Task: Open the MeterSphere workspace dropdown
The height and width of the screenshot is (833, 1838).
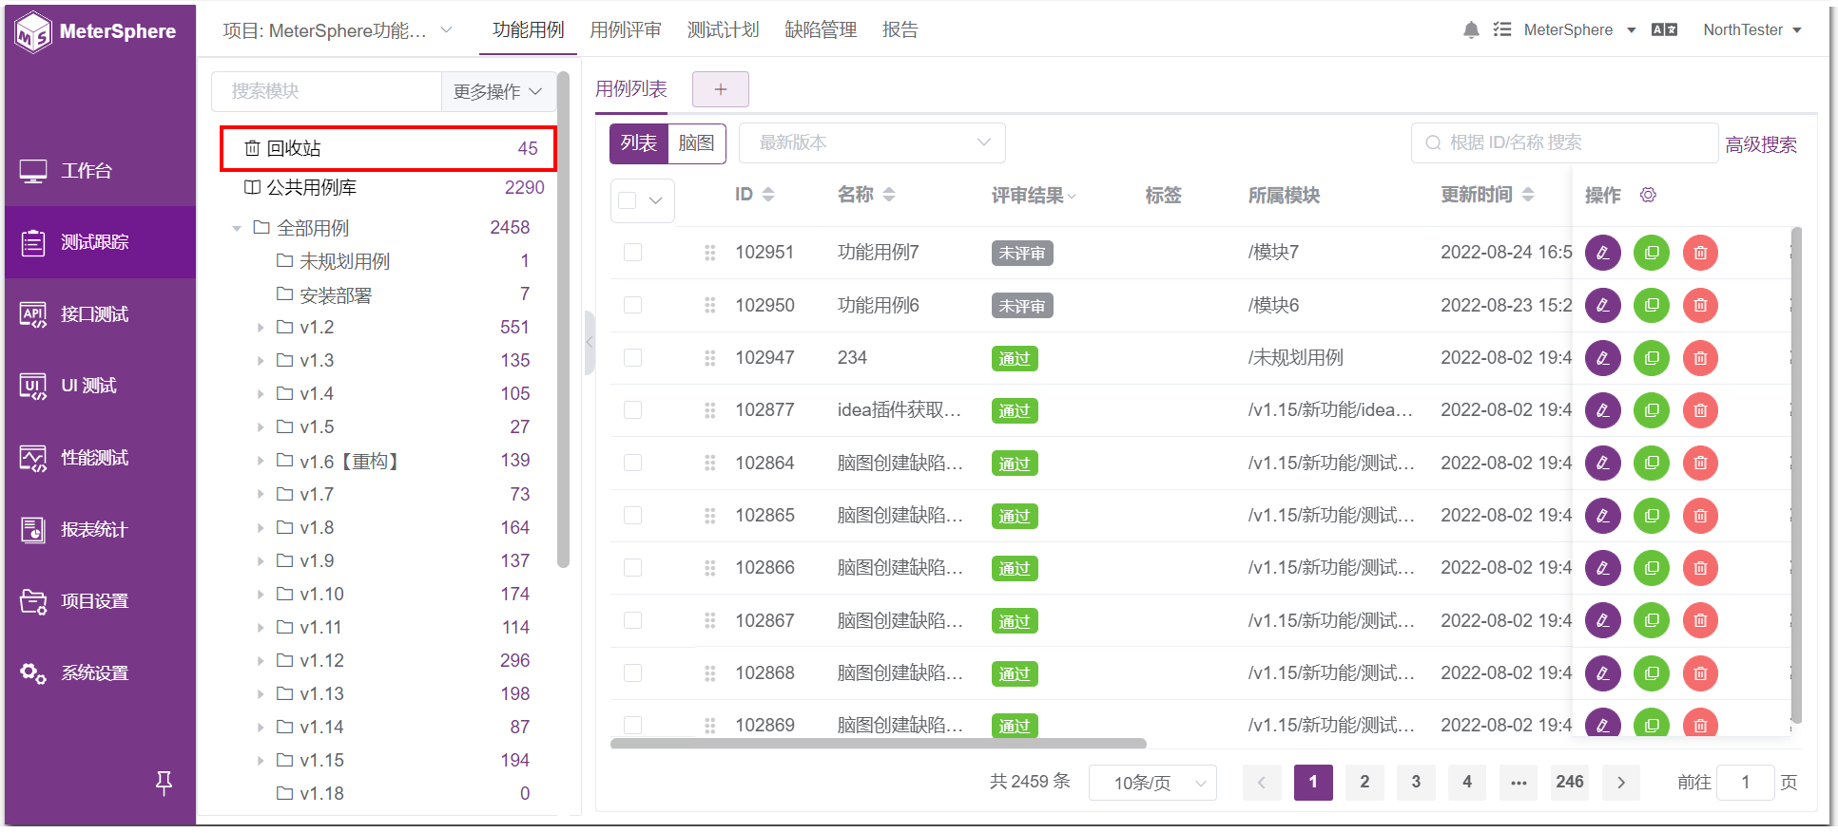Action: click(x=1579, y=29)
